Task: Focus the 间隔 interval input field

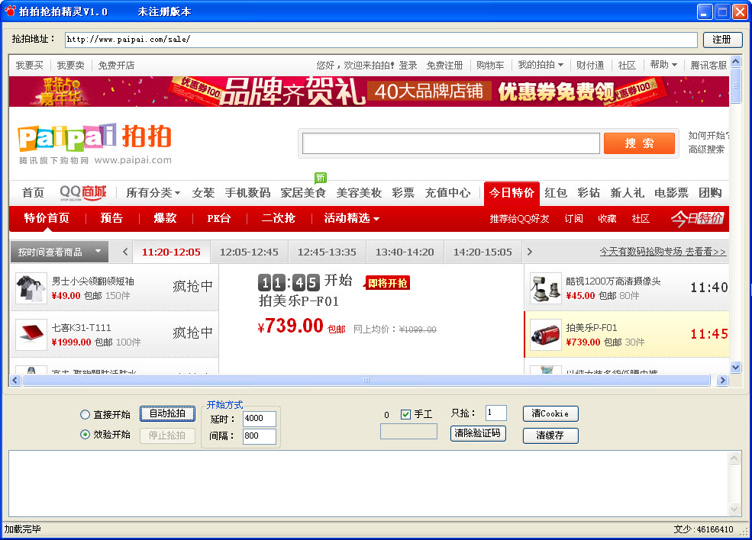Action: tap(260, 436)
